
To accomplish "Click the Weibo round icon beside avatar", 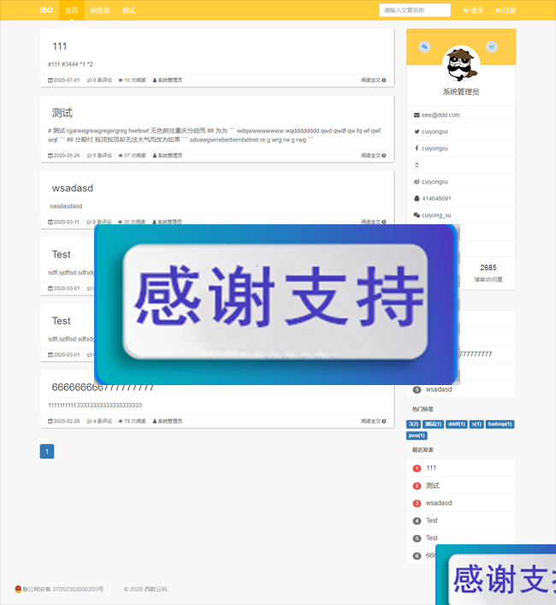I will click(x=492, y=47).
